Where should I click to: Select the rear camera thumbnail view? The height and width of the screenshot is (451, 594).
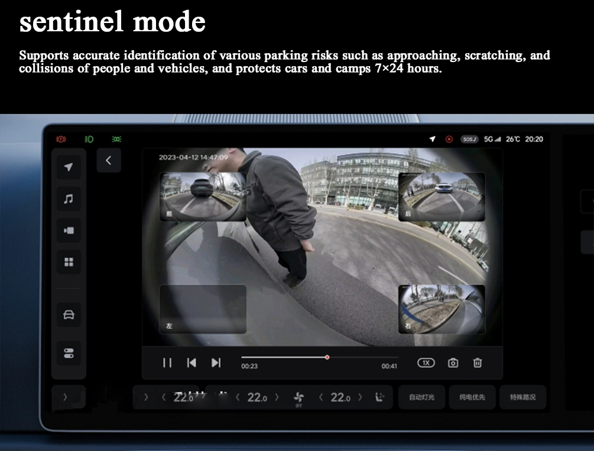tap(442, 197)
